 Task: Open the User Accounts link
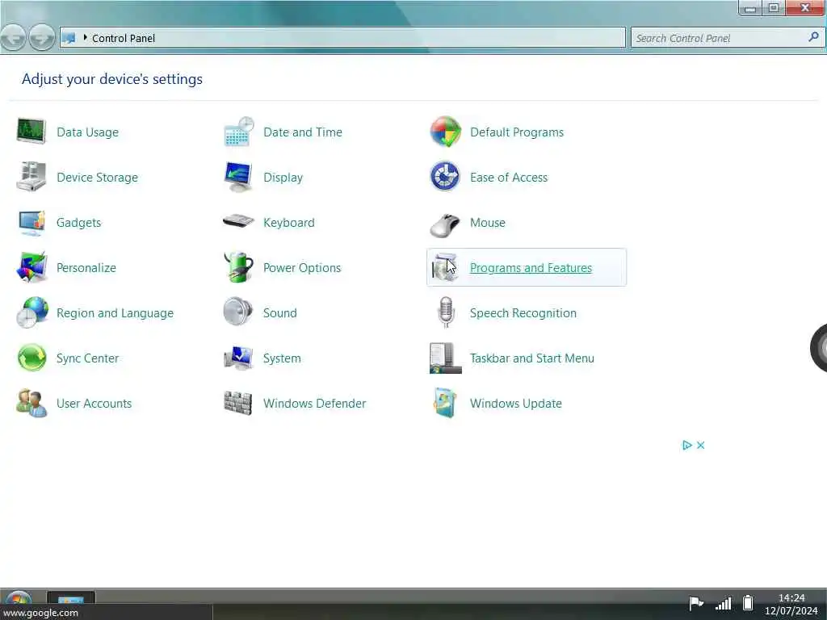pyautogui.click(x=94, y=404)
